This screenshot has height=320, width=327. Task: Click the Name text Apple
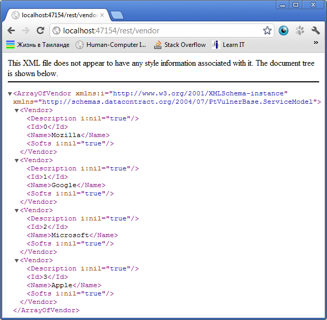click(x=62, y=286)
